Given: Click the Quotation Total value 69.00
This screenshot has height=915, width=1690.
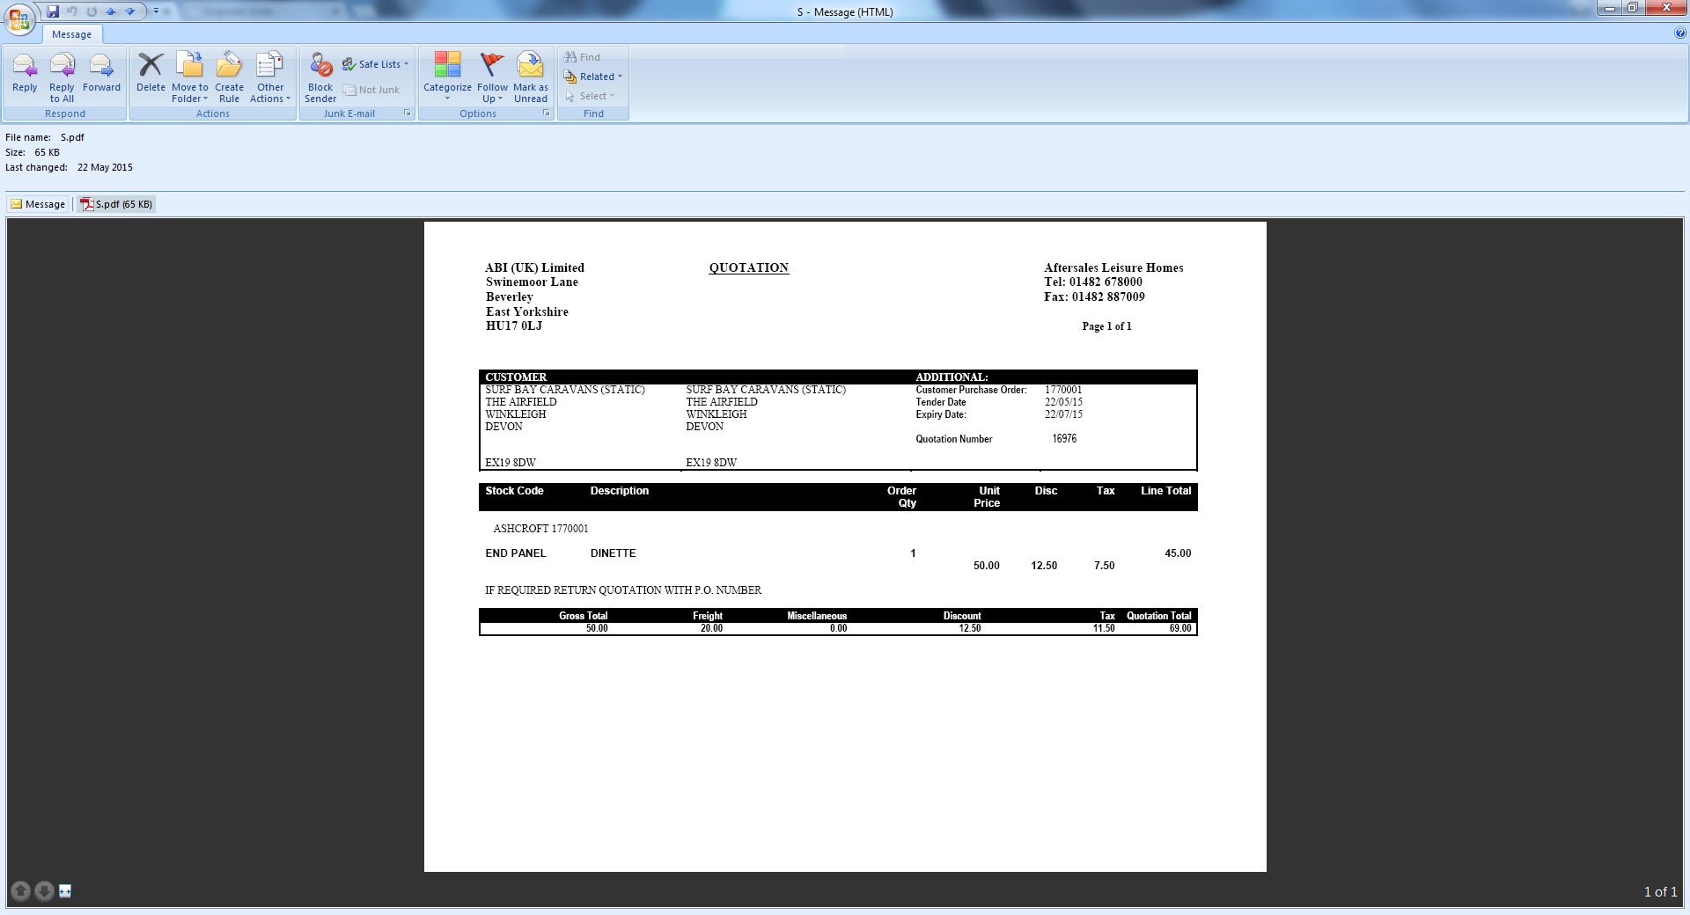Looking at the screenshot, I should pyautogui.click(x=1180, y=628).
